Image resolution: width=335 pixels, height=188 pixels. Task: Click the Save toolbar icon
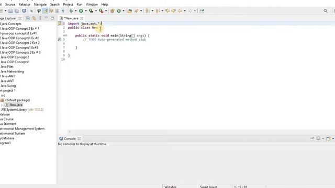[x=10, y=11]
